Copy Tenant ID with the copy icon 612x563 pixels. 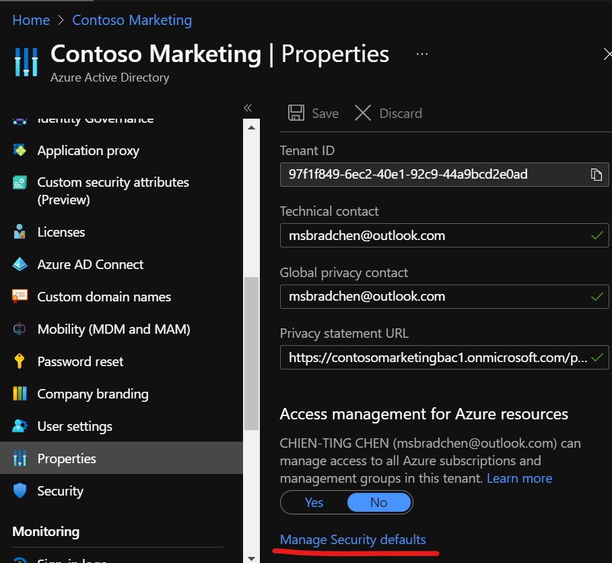pyautogui.click(x=596, y=175)
